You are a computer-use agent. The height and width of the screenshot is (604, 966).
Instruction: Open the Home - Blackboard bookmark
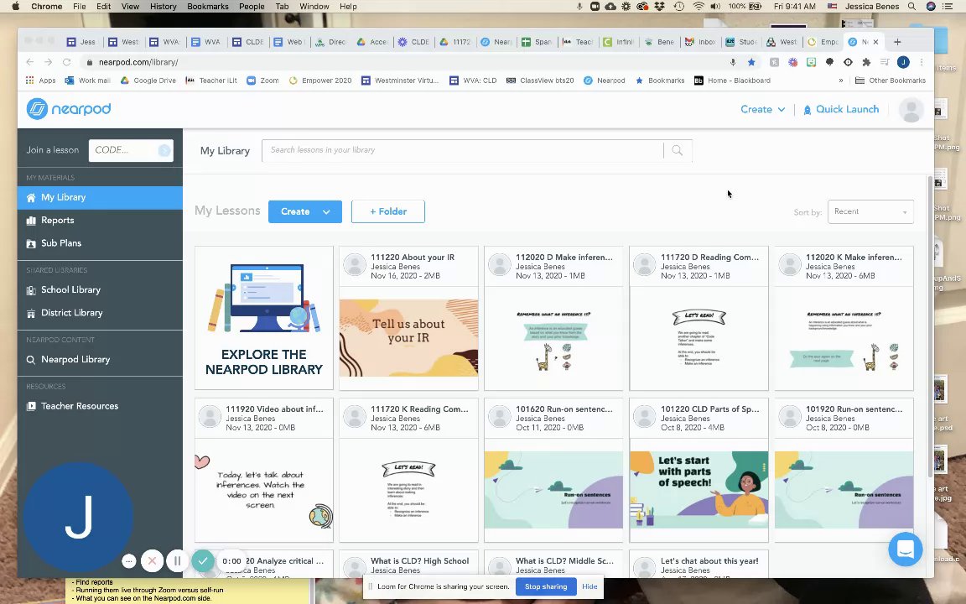click(732, 81)
